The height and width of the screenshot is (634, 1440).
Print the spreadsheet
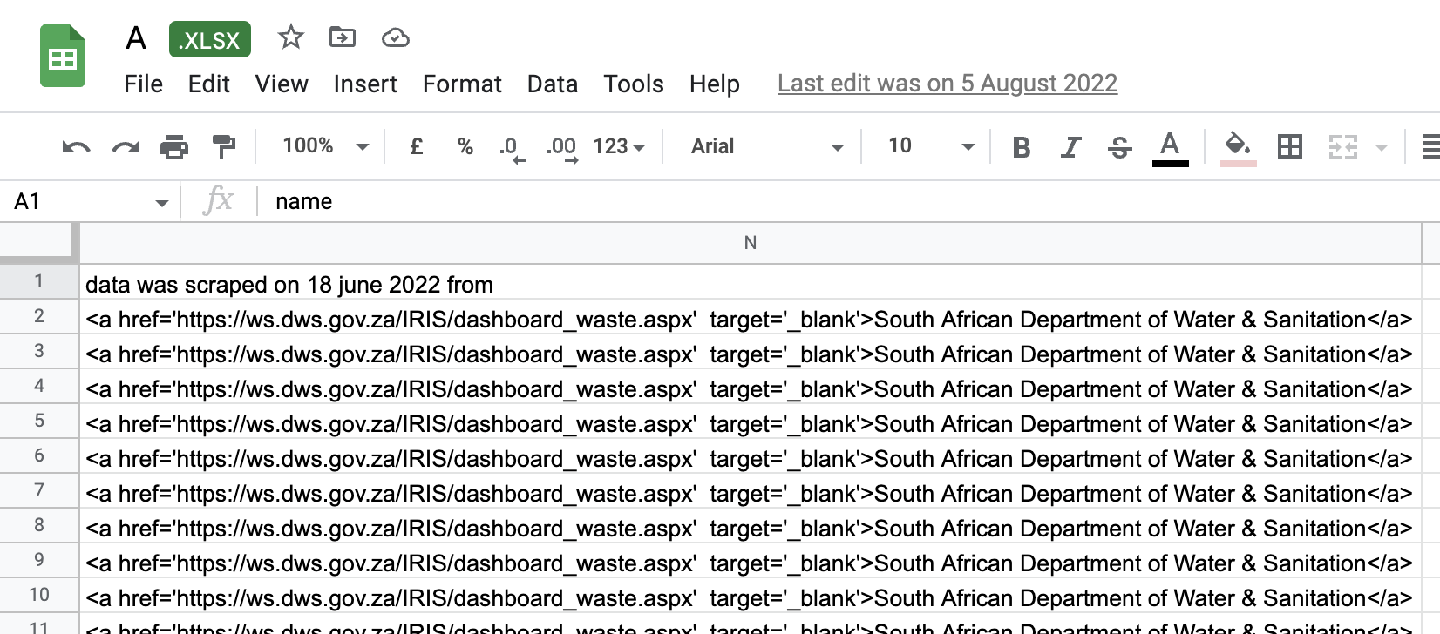174,146
